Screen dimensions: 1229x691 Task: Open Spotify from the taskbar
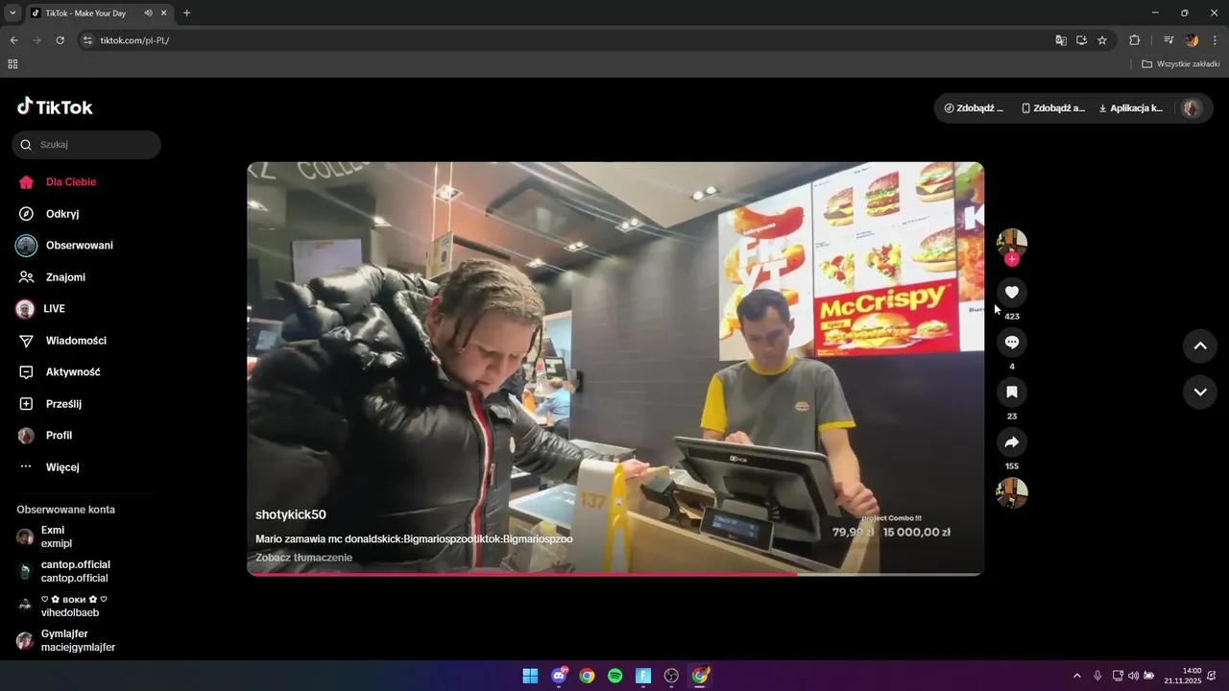tap(615, 676)
